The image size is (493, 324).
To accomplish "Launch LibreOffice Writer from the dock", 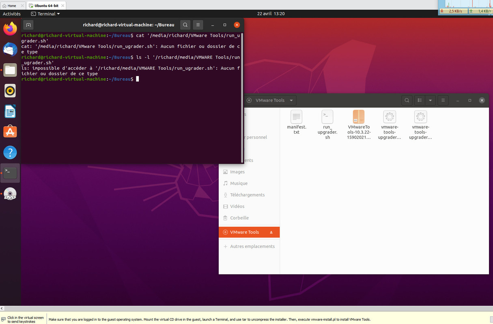I will pos(10,111).
